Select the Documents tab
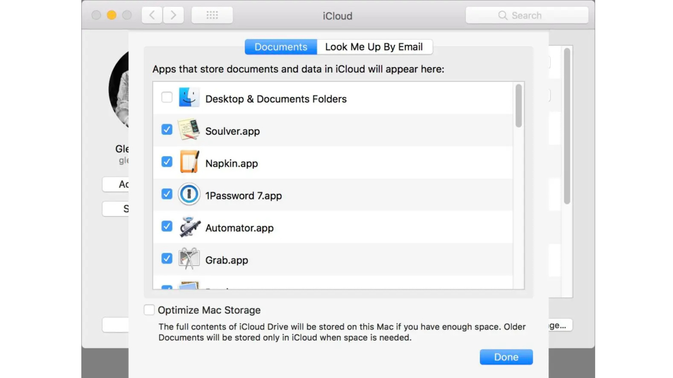Viewport: 673px width, 378px height. coord(280,47)
